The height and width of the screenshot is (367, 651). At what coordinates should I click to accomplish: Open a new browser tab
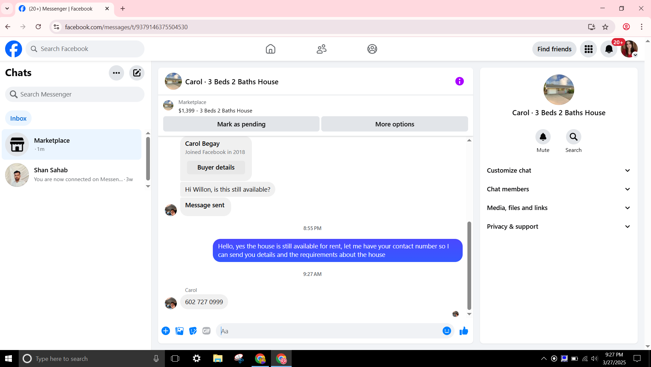[123, 8]
